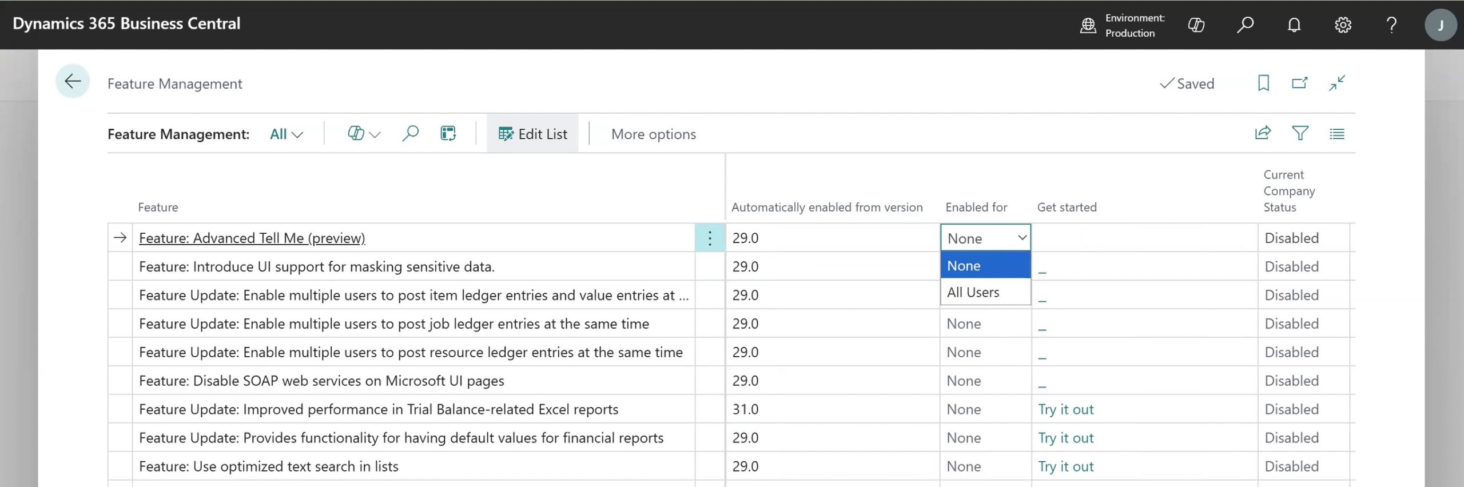Select All Users option in dropdown list
The height and width of the screenshot is (487, 1464).
point(985,292)
